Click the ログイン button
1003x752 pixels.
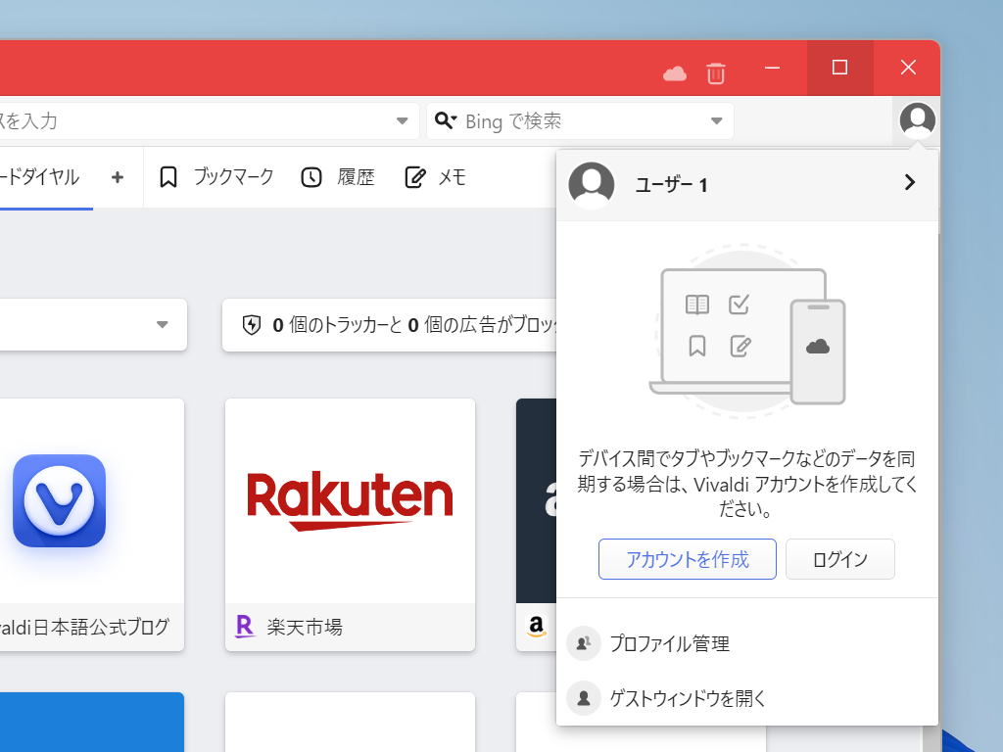839,559
